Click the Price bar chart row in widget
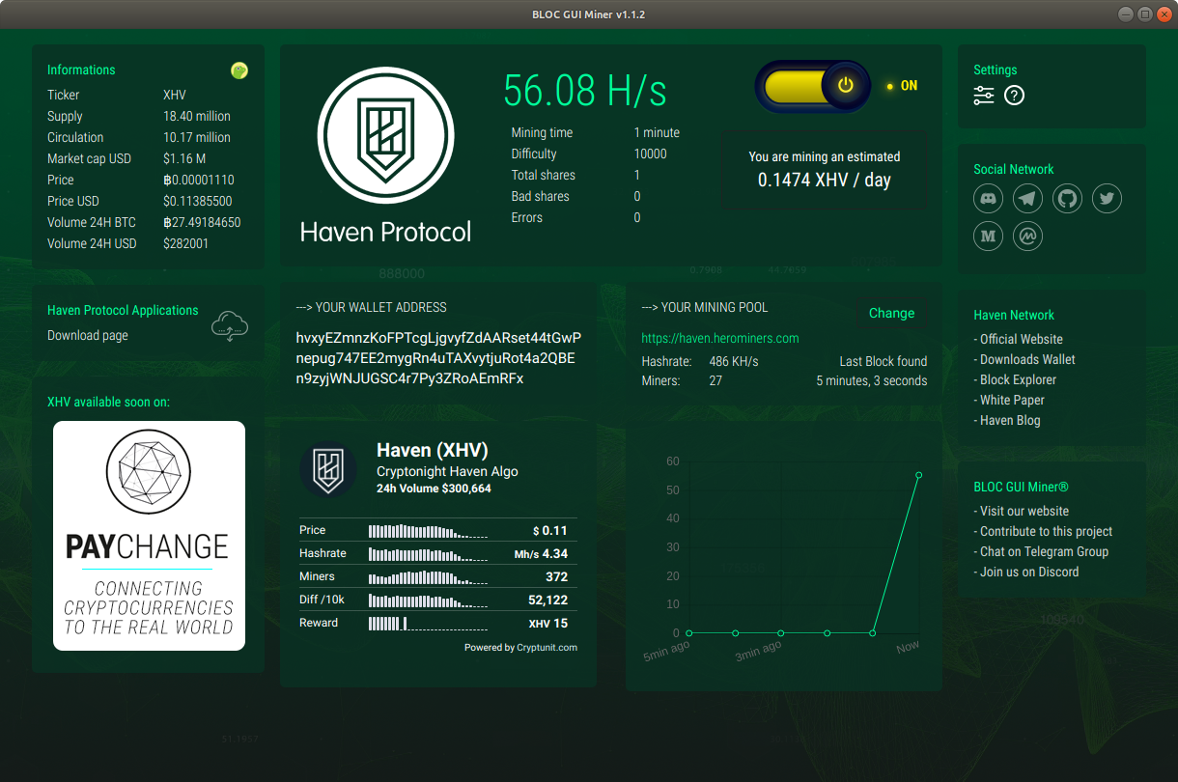Screen dimensions: 1178x782 coord(438,530)
